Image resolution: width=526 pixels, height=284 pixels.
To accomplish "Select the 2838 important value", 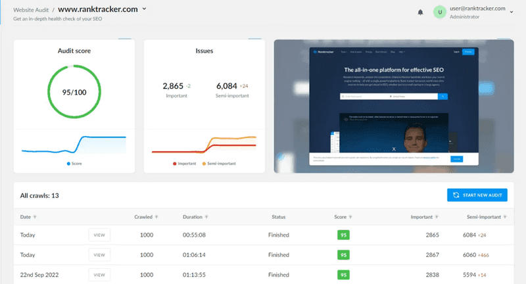I will [x=432, y=275].
